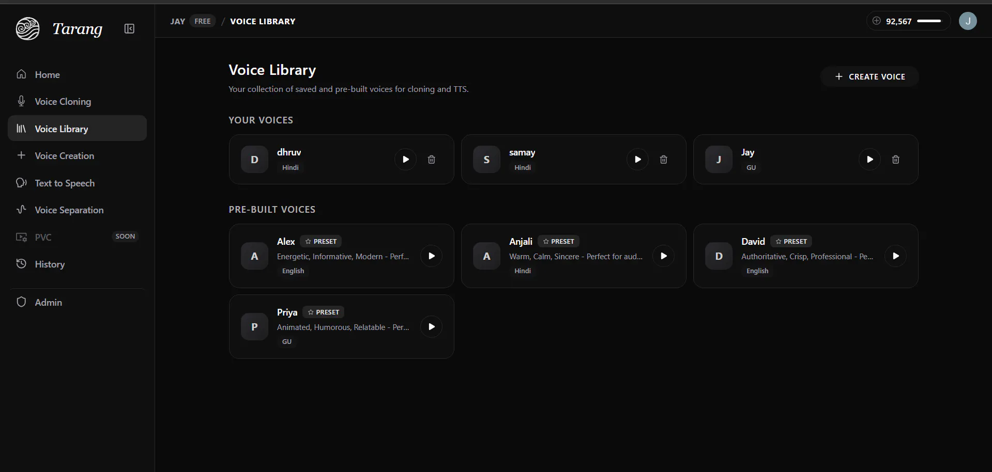Click the Voice Separation waveform icon
992x472 pixels.
21,209
